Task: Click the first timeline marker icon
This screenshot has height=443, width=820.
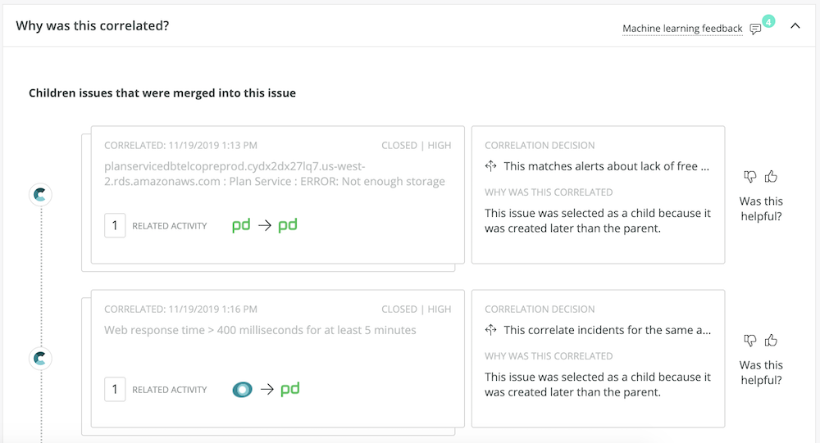Action: 40,195
